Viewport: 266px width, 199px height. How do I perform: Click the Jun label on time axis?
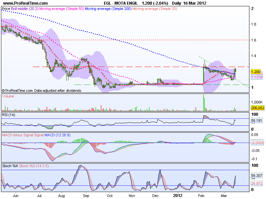point(16,196)
